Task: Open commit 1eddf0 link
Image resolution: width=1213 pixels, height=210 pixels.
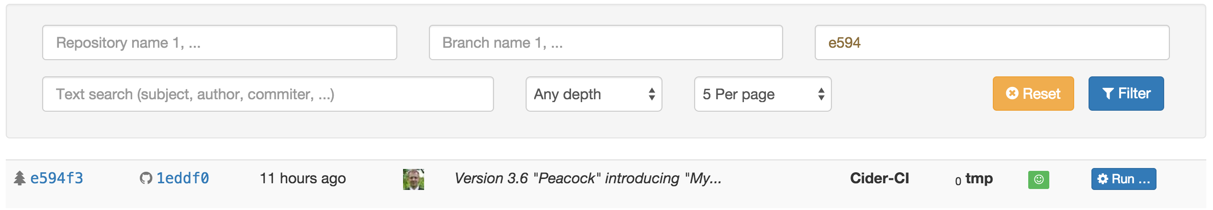Action: click(182, 178)
